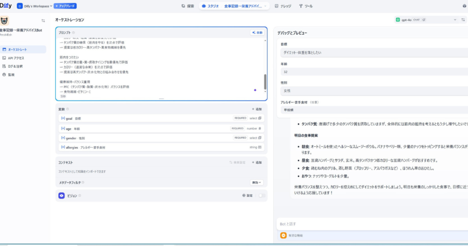Open the Dify's Workspace dropdown
Screen dimensions: 468x246
34,6
